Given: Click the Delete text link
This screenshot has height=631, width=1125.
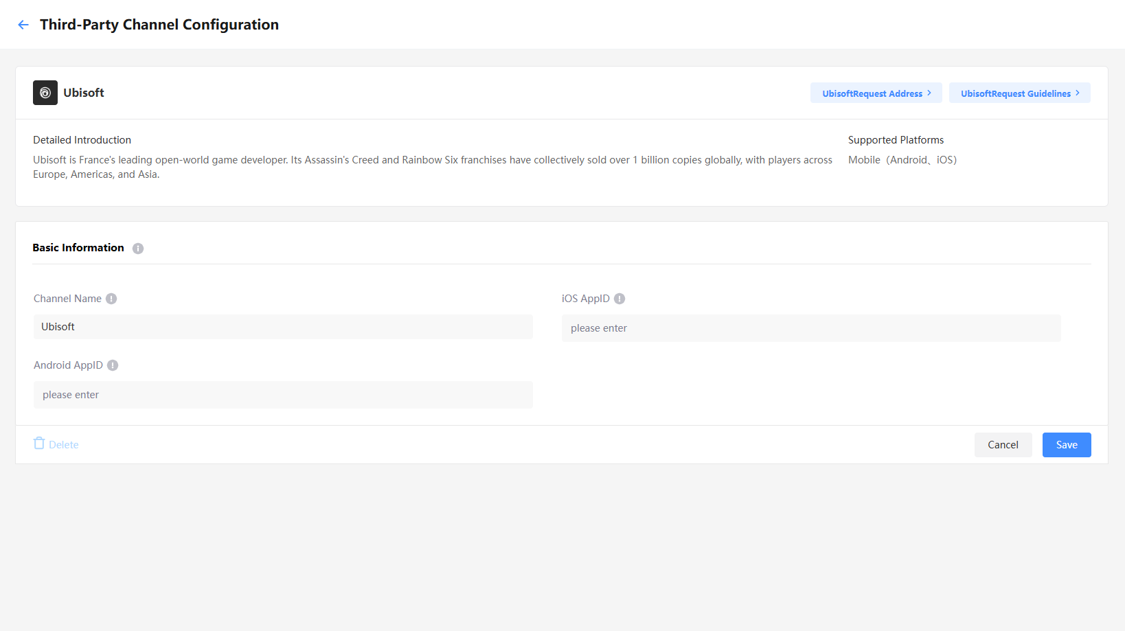Looking at the screenshot, I should tap(64, 445).
